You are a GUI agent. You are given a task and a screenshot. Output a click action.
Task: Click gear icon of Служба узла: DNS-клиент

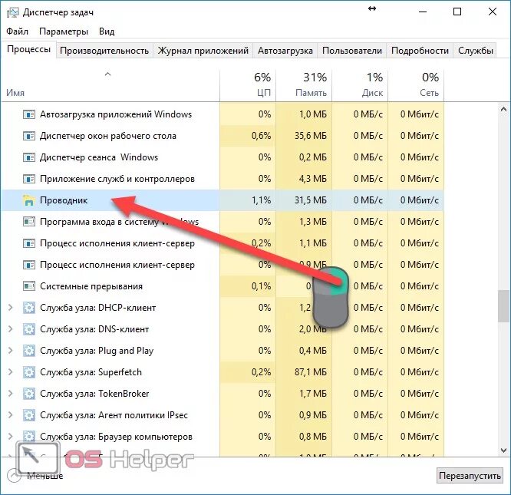[29, 329]
